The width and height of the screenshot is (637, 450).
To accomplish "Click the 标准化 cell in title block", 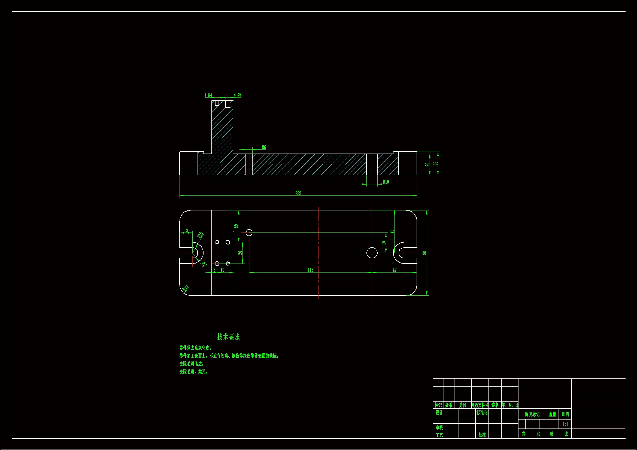I will (x=482, y=413).
